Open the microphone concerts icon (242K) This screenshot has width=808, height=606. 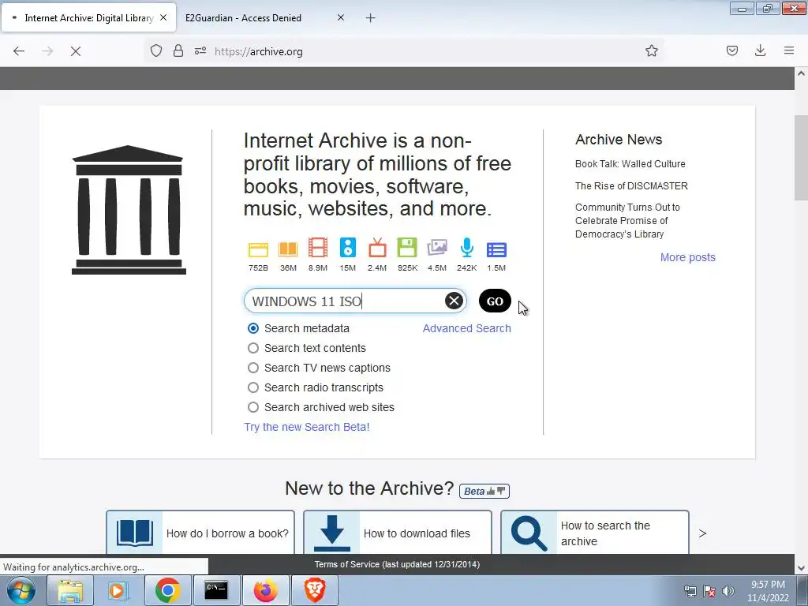click(467, 248)
